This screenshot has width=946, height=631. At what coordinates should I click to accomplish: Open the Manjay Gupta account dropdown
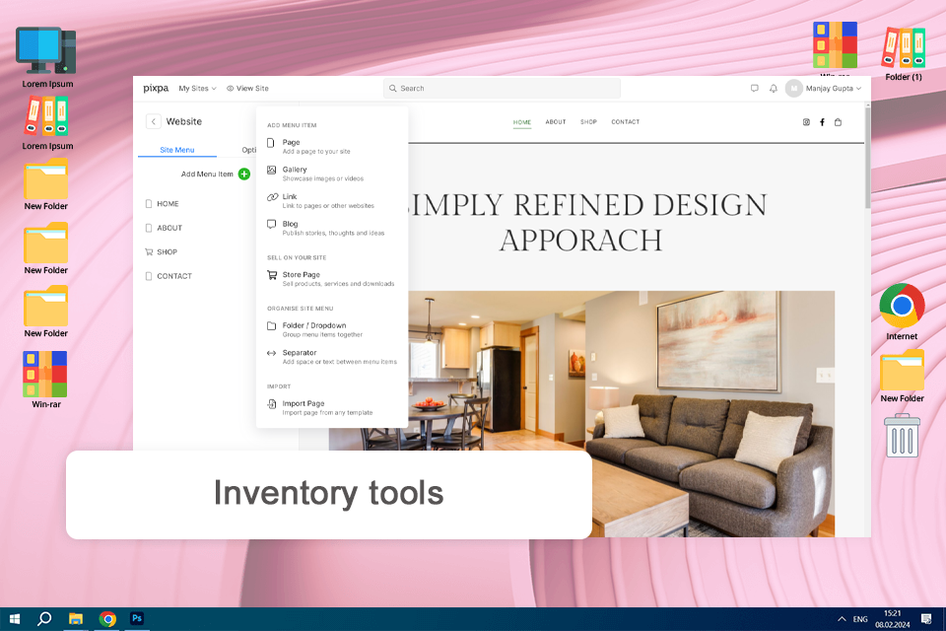tap(834, 88)
